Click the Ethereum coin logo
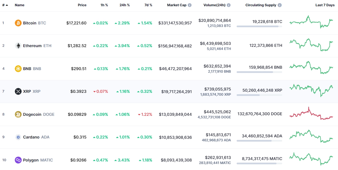The height and width of the screenshot is (170, 338). pos(18,46)
